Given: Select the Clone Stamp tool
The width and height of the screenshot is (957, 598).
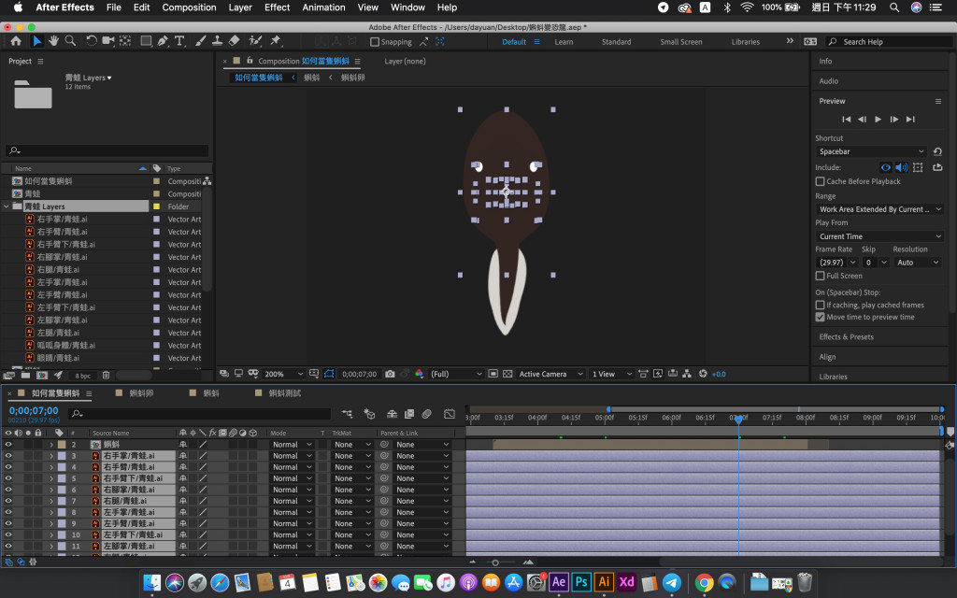Looking at the screenshot, I should (217, 41).
